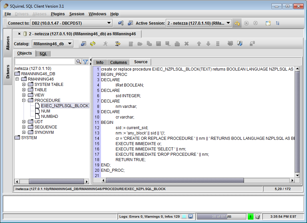Open the Connect to alias dropdown
Screen dimensions: 307x223
[x=109, y=23]
